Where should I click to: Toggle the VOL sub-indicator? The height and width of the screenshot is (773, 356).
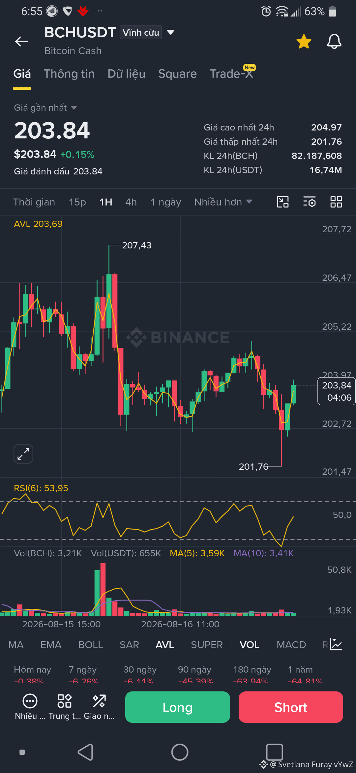coord(250,645)
